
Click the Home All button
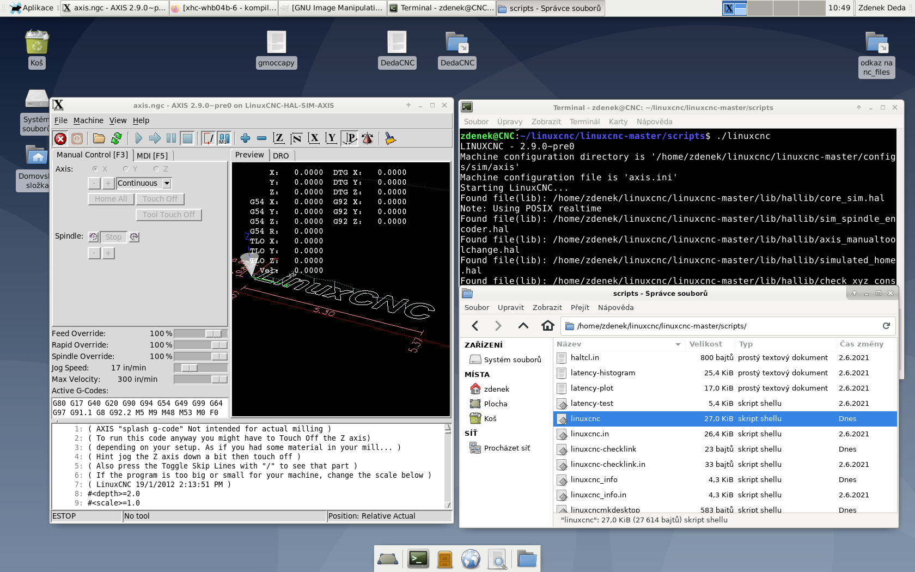[x=111, y=199]
